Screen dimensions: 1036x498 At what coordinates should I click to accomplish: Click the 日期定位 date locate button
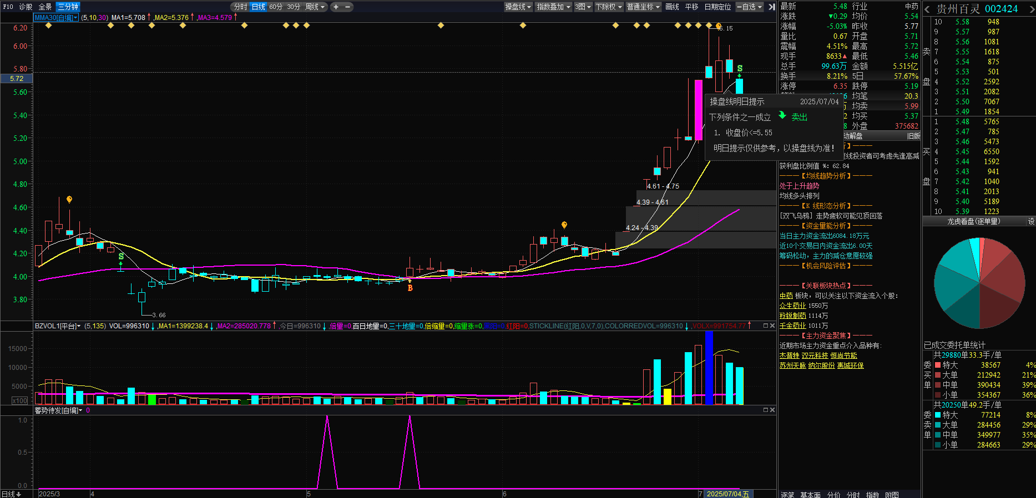pyautogui.click(x=717, y=7)
